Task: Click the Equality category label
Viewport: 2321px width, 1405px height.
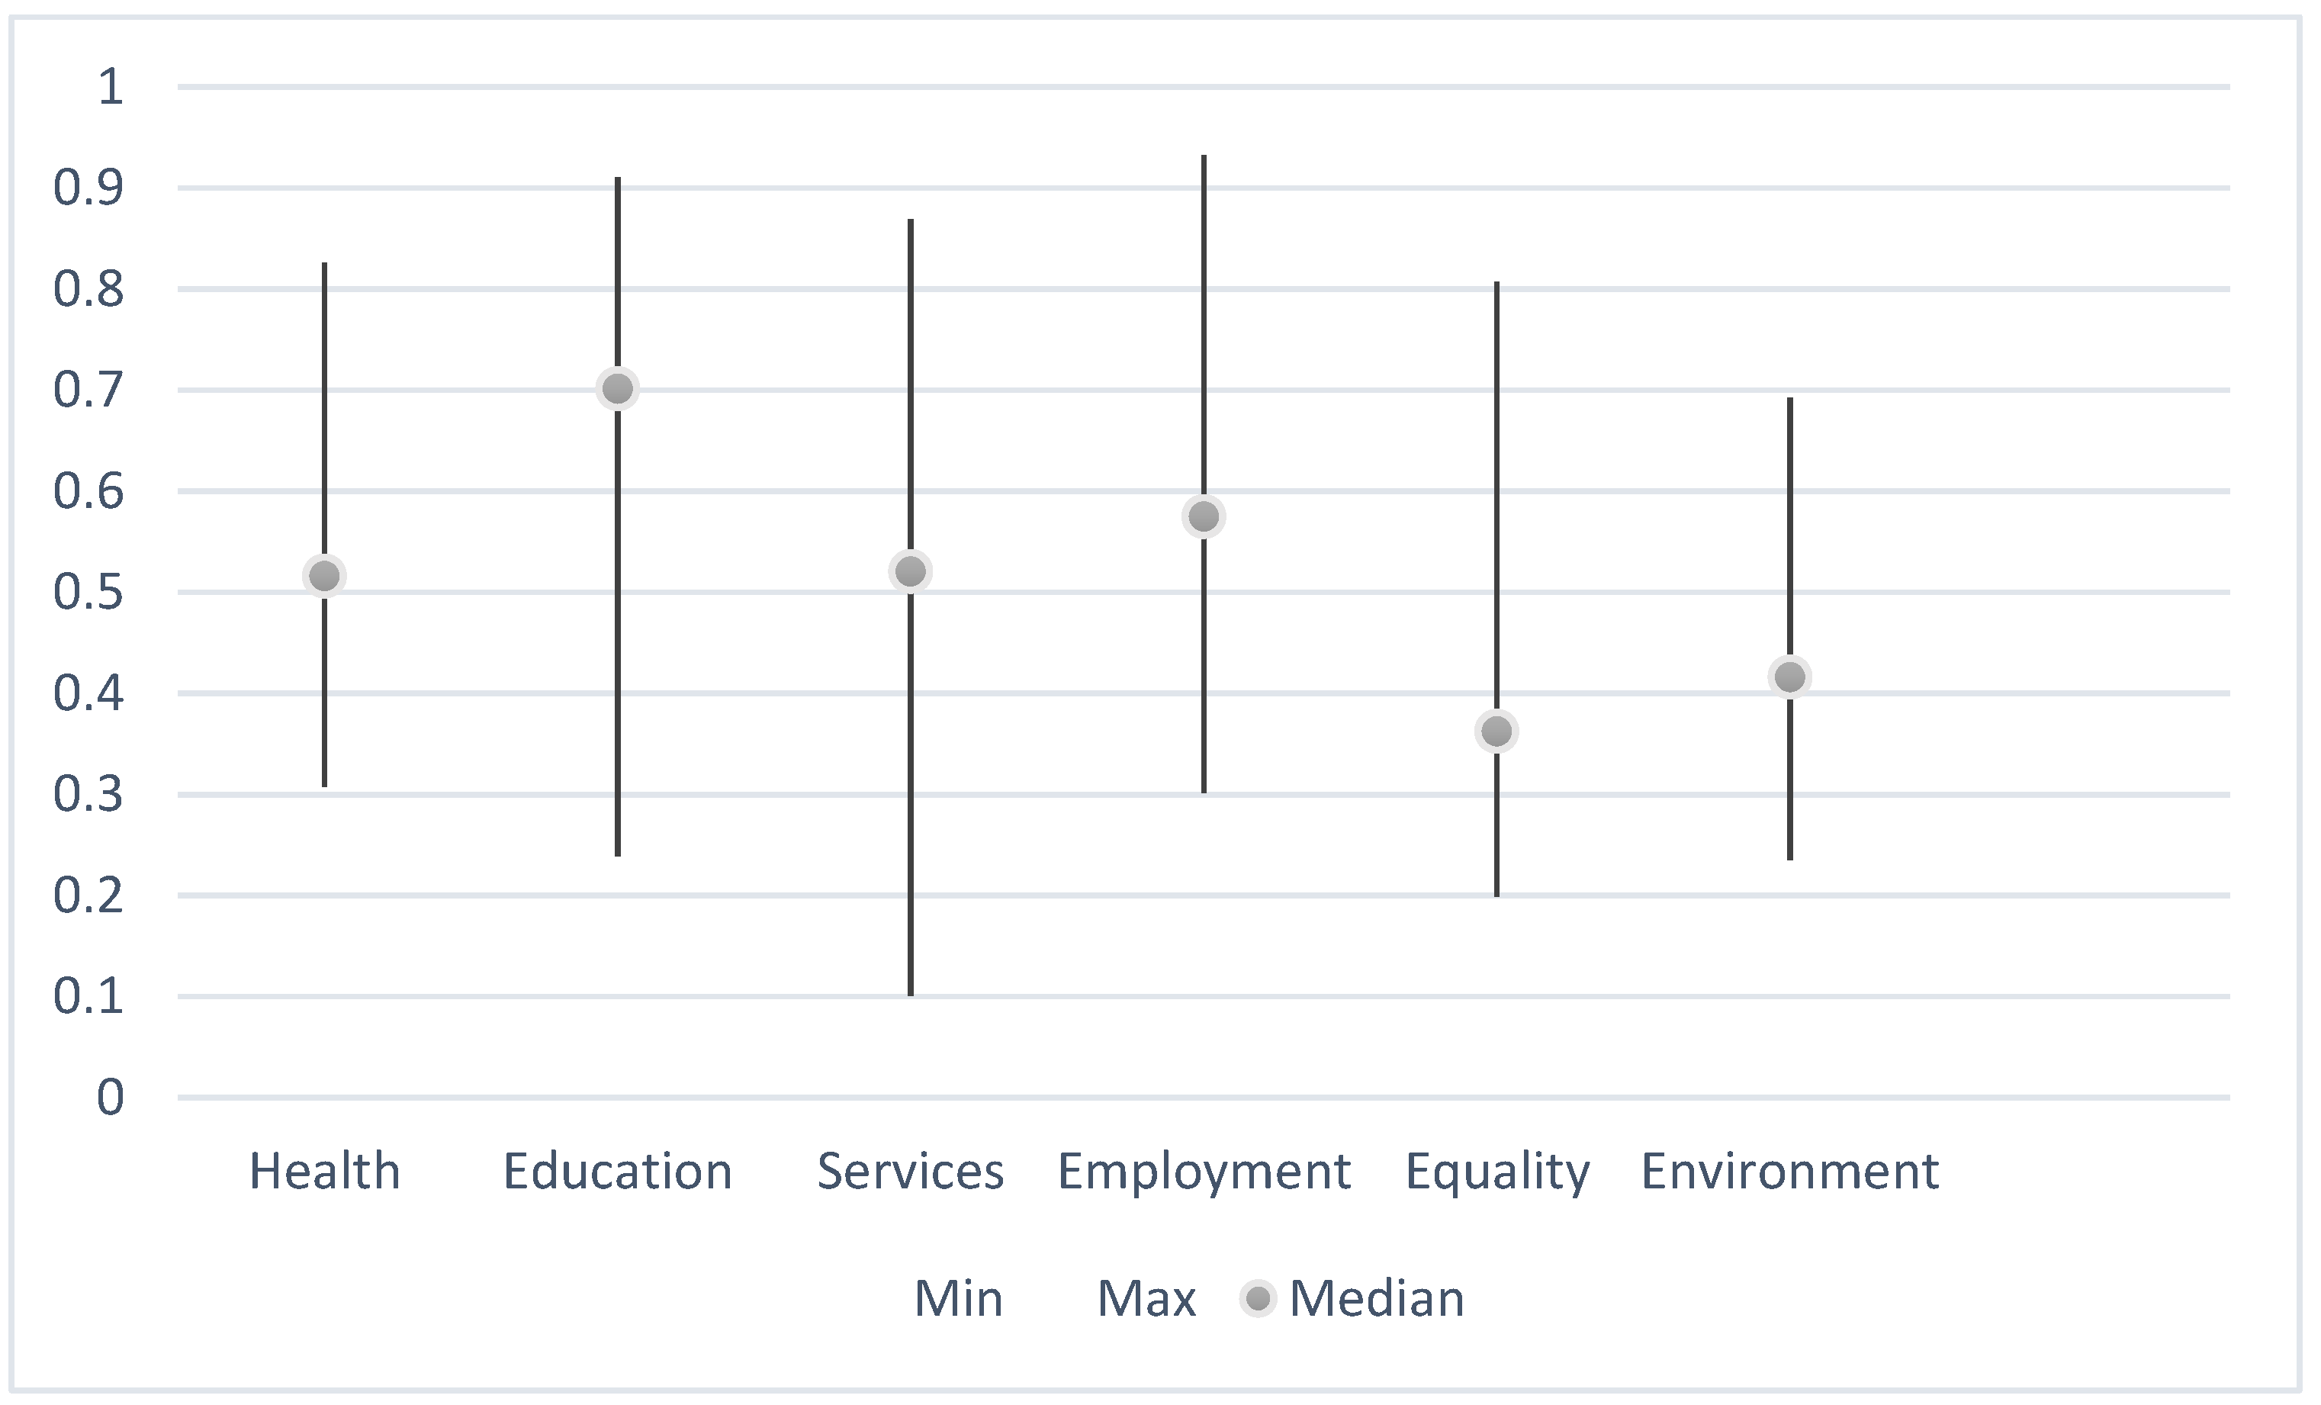Action: [x=1496, y=1172]
